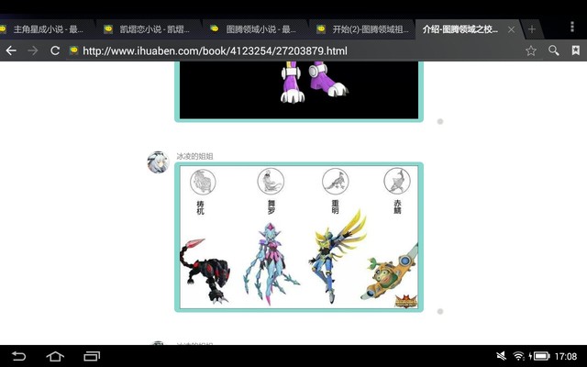Tap the Android back button
This screenshot has width=587, height=367.
tap(18, 356)
